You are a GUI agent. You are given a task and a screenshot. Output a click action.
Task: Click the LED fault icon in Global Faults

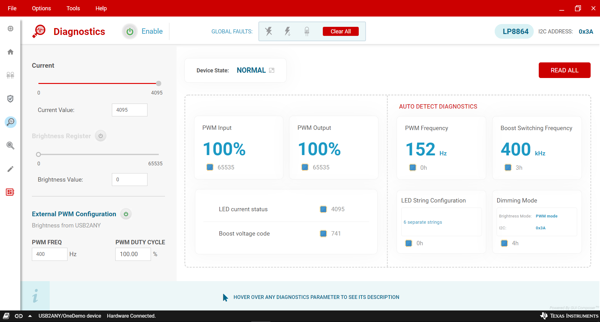[307, 31]
